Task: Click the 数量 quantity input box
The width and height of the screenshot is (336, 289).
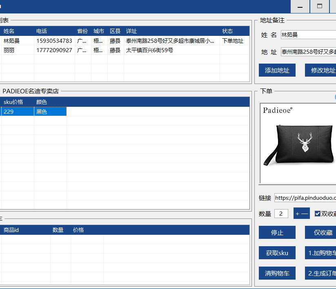Action: pos(281,214)
